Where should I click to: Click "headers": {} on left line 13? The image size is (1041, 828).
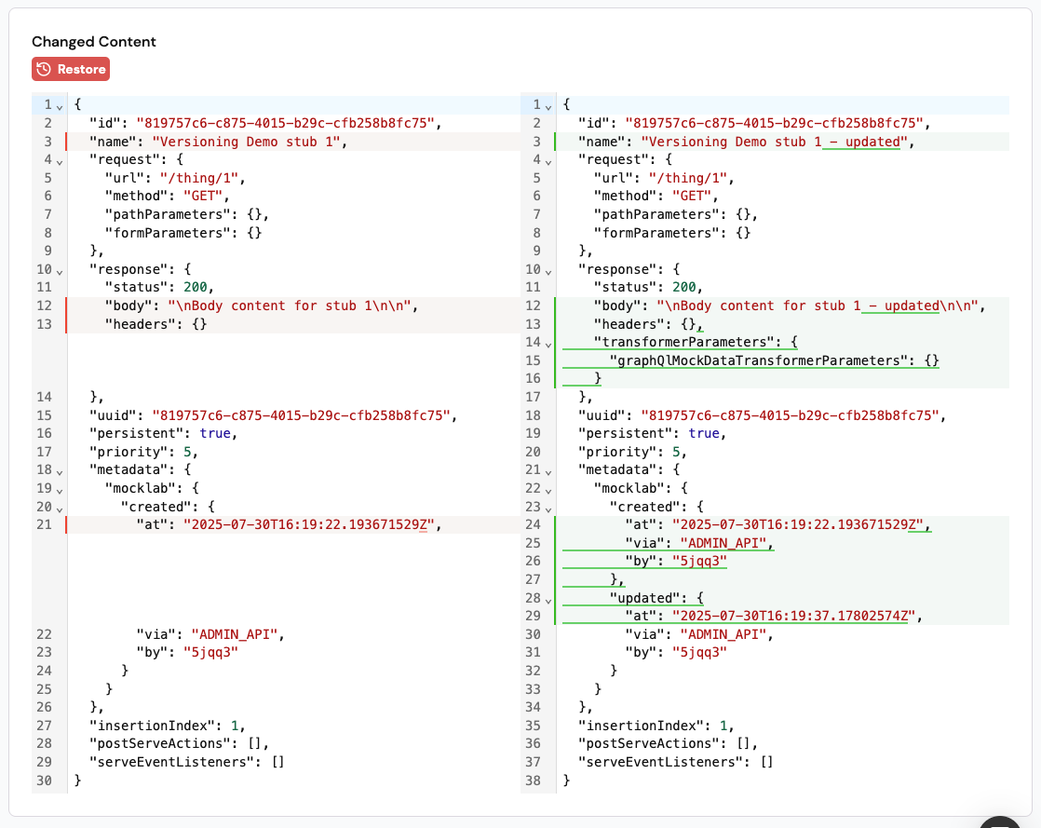tap(156, 324)
